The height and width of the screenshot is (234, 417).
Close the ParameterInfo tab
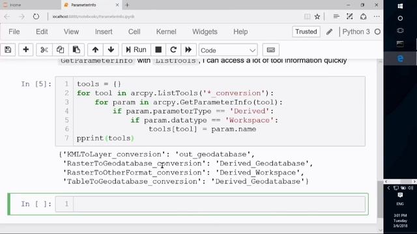tap(117, 5)
